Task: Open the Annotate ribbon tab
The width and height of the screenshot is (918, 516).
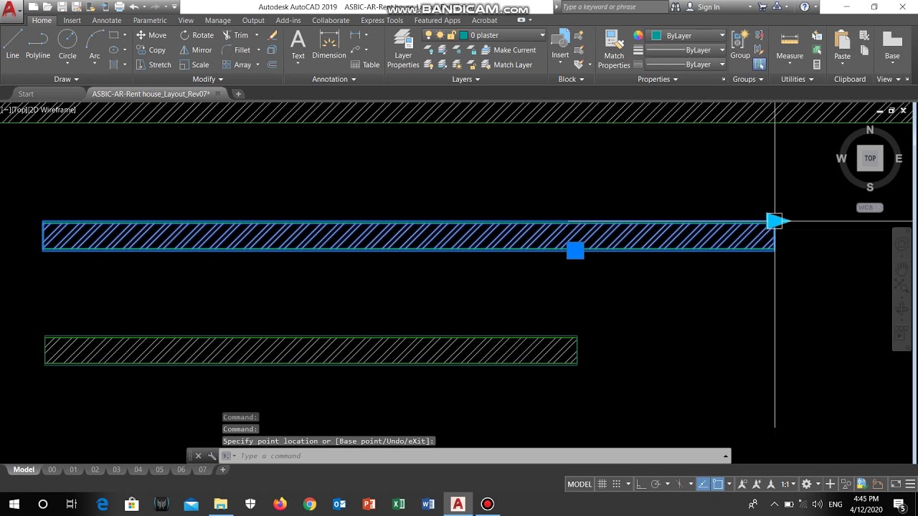Action: [107, 20]
